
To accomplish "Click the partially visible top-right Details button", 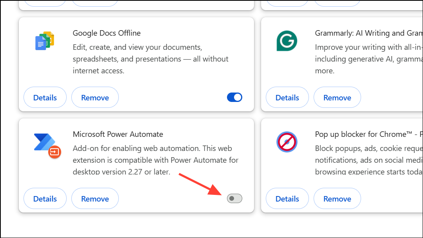I will [x=287, y=2].
